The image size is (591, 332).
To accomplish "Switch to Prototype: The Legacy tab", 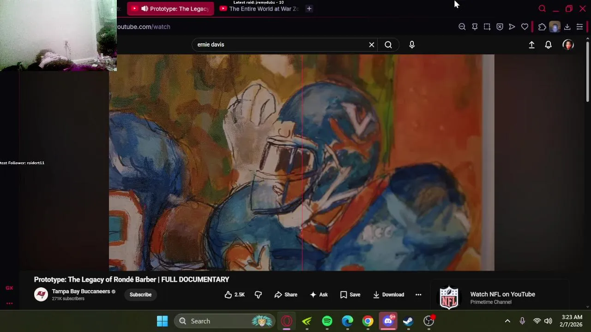I will (x=171, y=9).
